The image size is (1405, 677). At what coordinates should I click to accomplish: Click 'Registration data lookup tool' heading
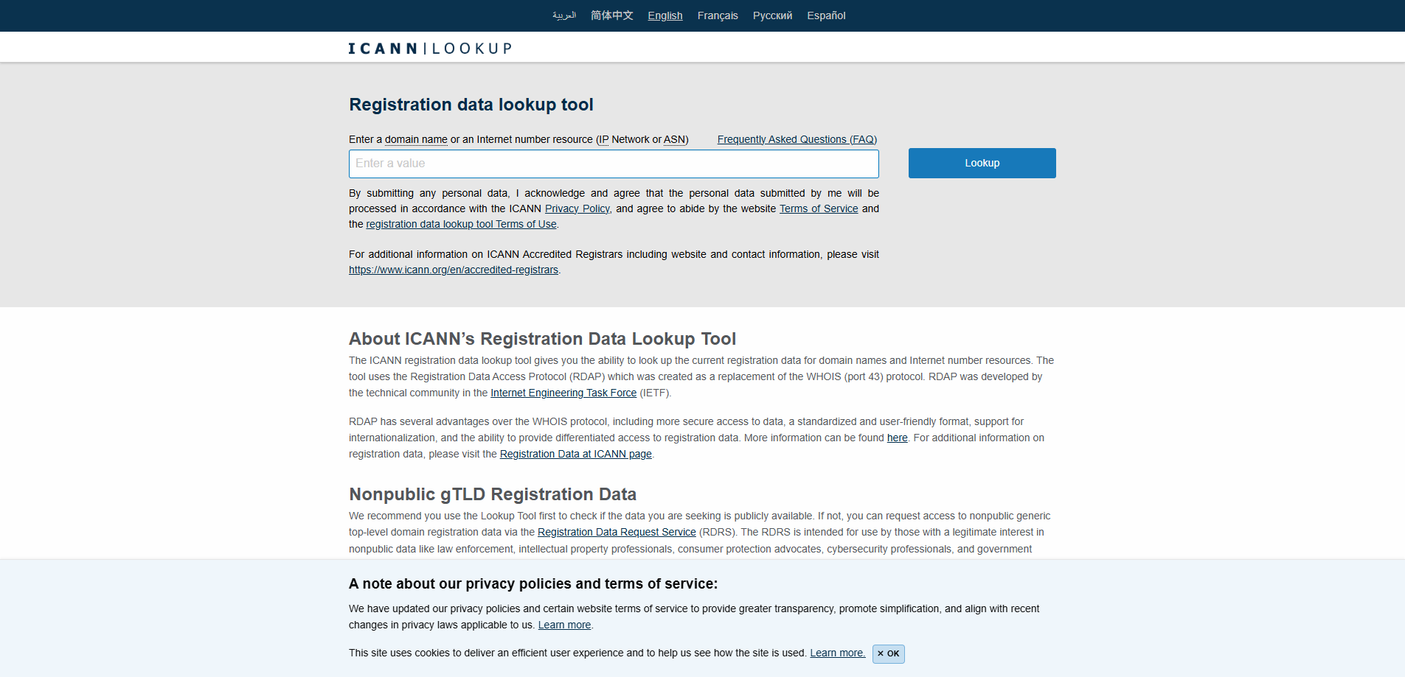coord(471,105)
